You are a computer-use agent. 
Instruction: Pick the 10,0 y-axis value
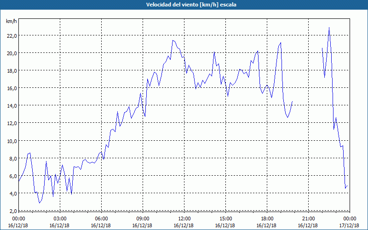pos(12,141)
